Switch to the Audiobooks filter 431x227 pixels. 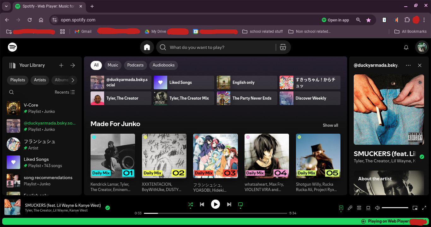click(163, 65)
